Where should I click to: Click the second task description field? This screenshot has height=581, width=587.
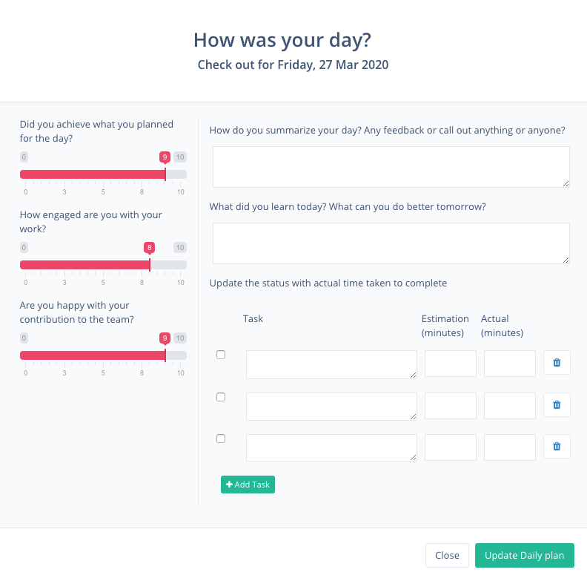(331, 406)
